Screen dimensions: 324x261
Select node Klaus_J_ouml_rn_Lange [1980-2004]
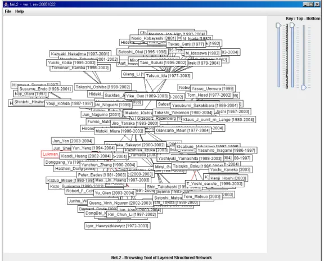218,119
